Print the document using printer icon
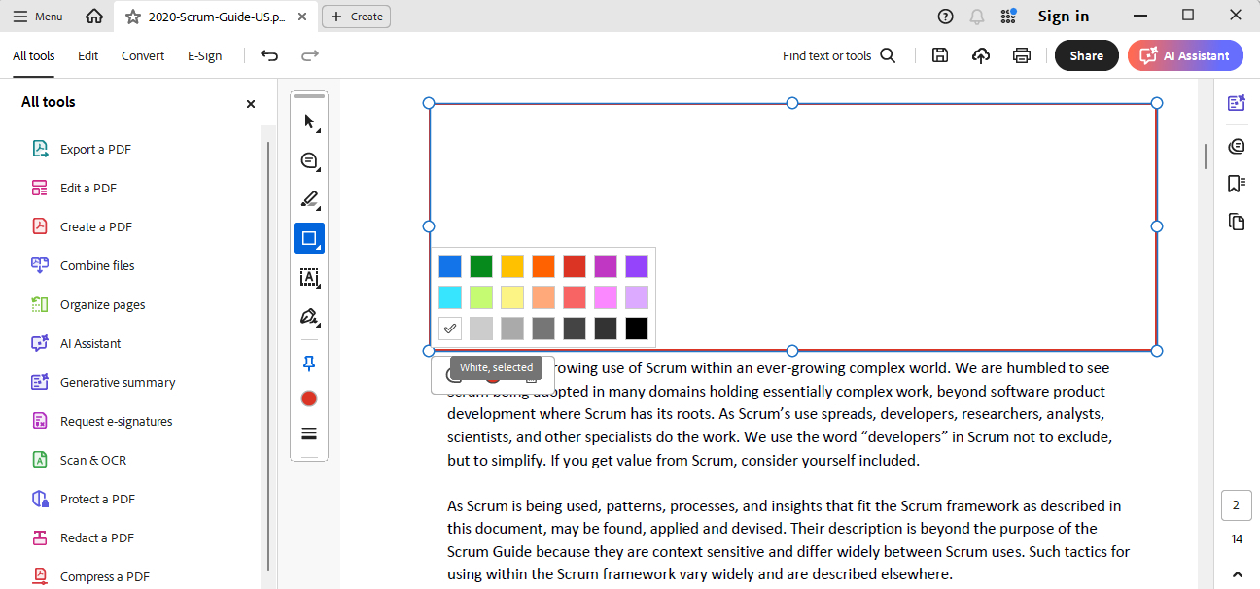Image resolution: width=1260 pixels, height=589 pixels. pyautogui.click(x=1022, y=55)
